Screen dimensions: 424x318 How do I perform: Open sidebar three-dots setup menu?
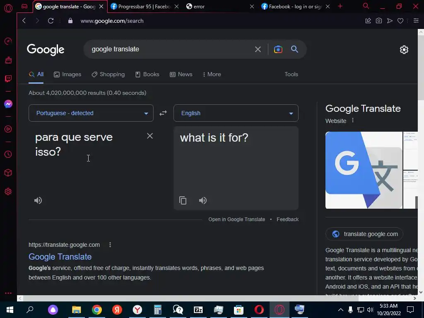tap(8, 293)
